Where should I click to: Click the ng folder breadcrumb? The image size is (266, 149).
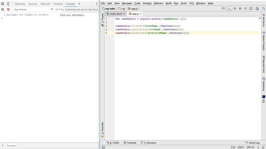[121, 8]
